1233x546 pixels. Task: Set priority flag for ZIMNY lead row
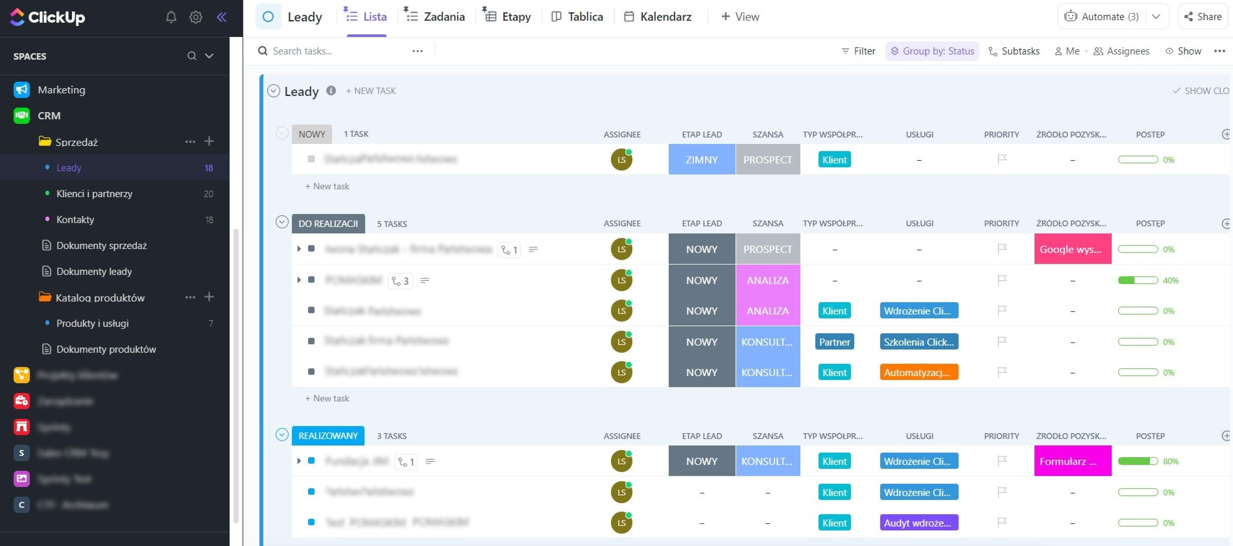point(1002,159)
